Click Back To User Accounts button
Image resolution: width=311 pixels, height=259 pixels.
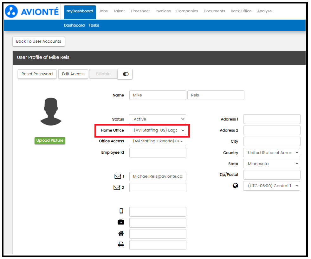pyautogui.click(x=39, y=41)
